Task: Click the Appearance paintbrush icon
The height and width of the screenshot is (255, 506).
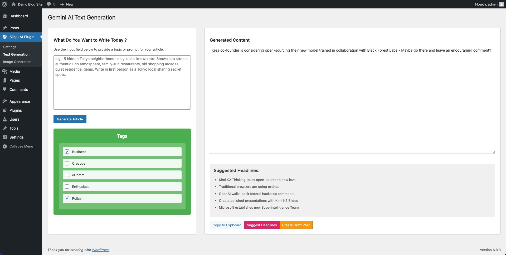Action: click(x=5, y=101)
